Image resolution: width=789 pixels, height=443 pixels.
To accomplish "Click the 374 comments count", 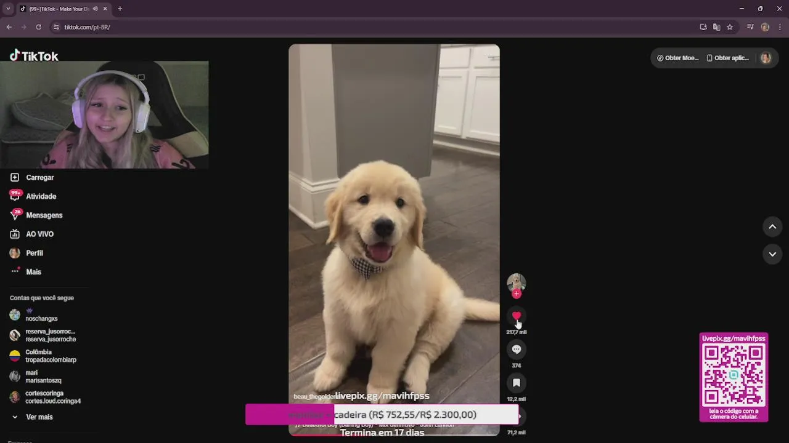I will click(517, 365).
